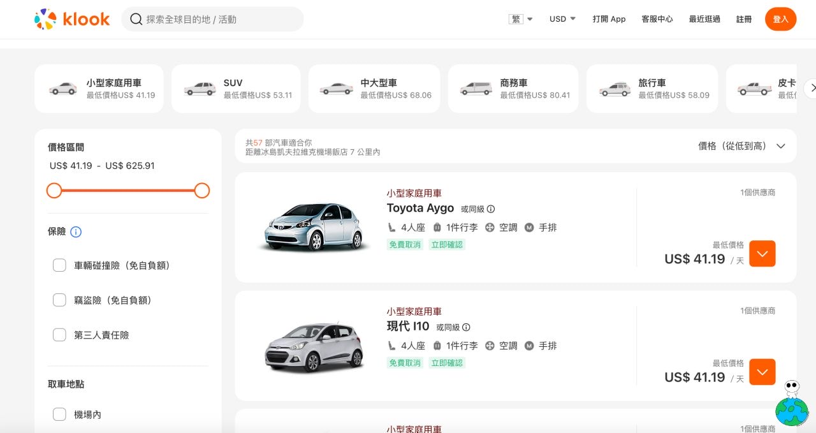Click the Toyota Aygo car thumbnail
This screenshot has height=433, width=816.
pyautogui.click(x=315, y=227)
